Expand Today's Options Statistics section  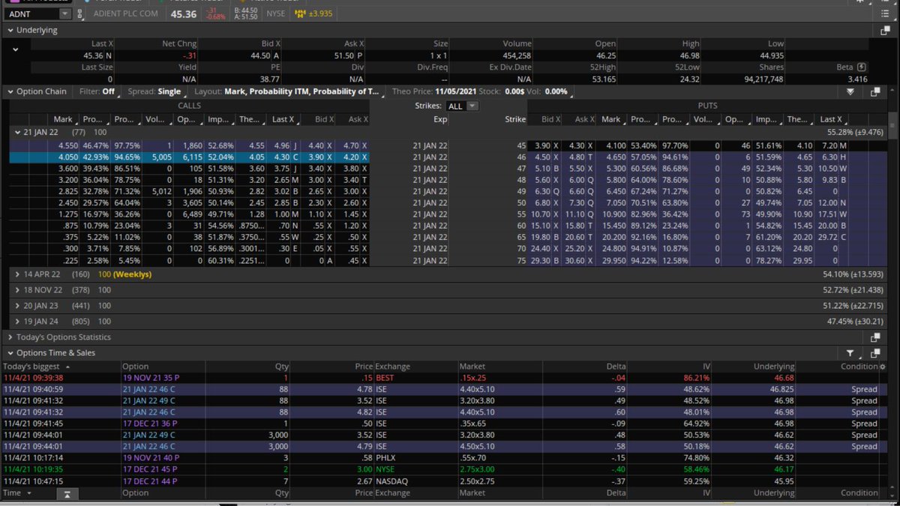coord(10,337)
